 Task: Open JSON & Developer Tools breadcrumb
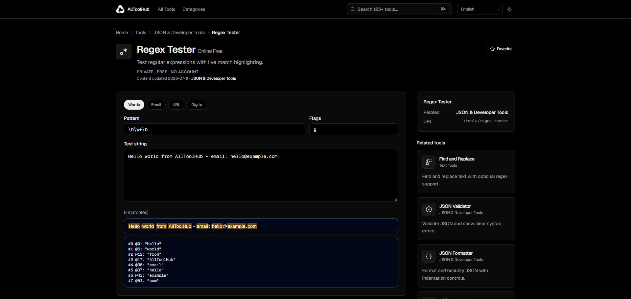tap(179, 32)
